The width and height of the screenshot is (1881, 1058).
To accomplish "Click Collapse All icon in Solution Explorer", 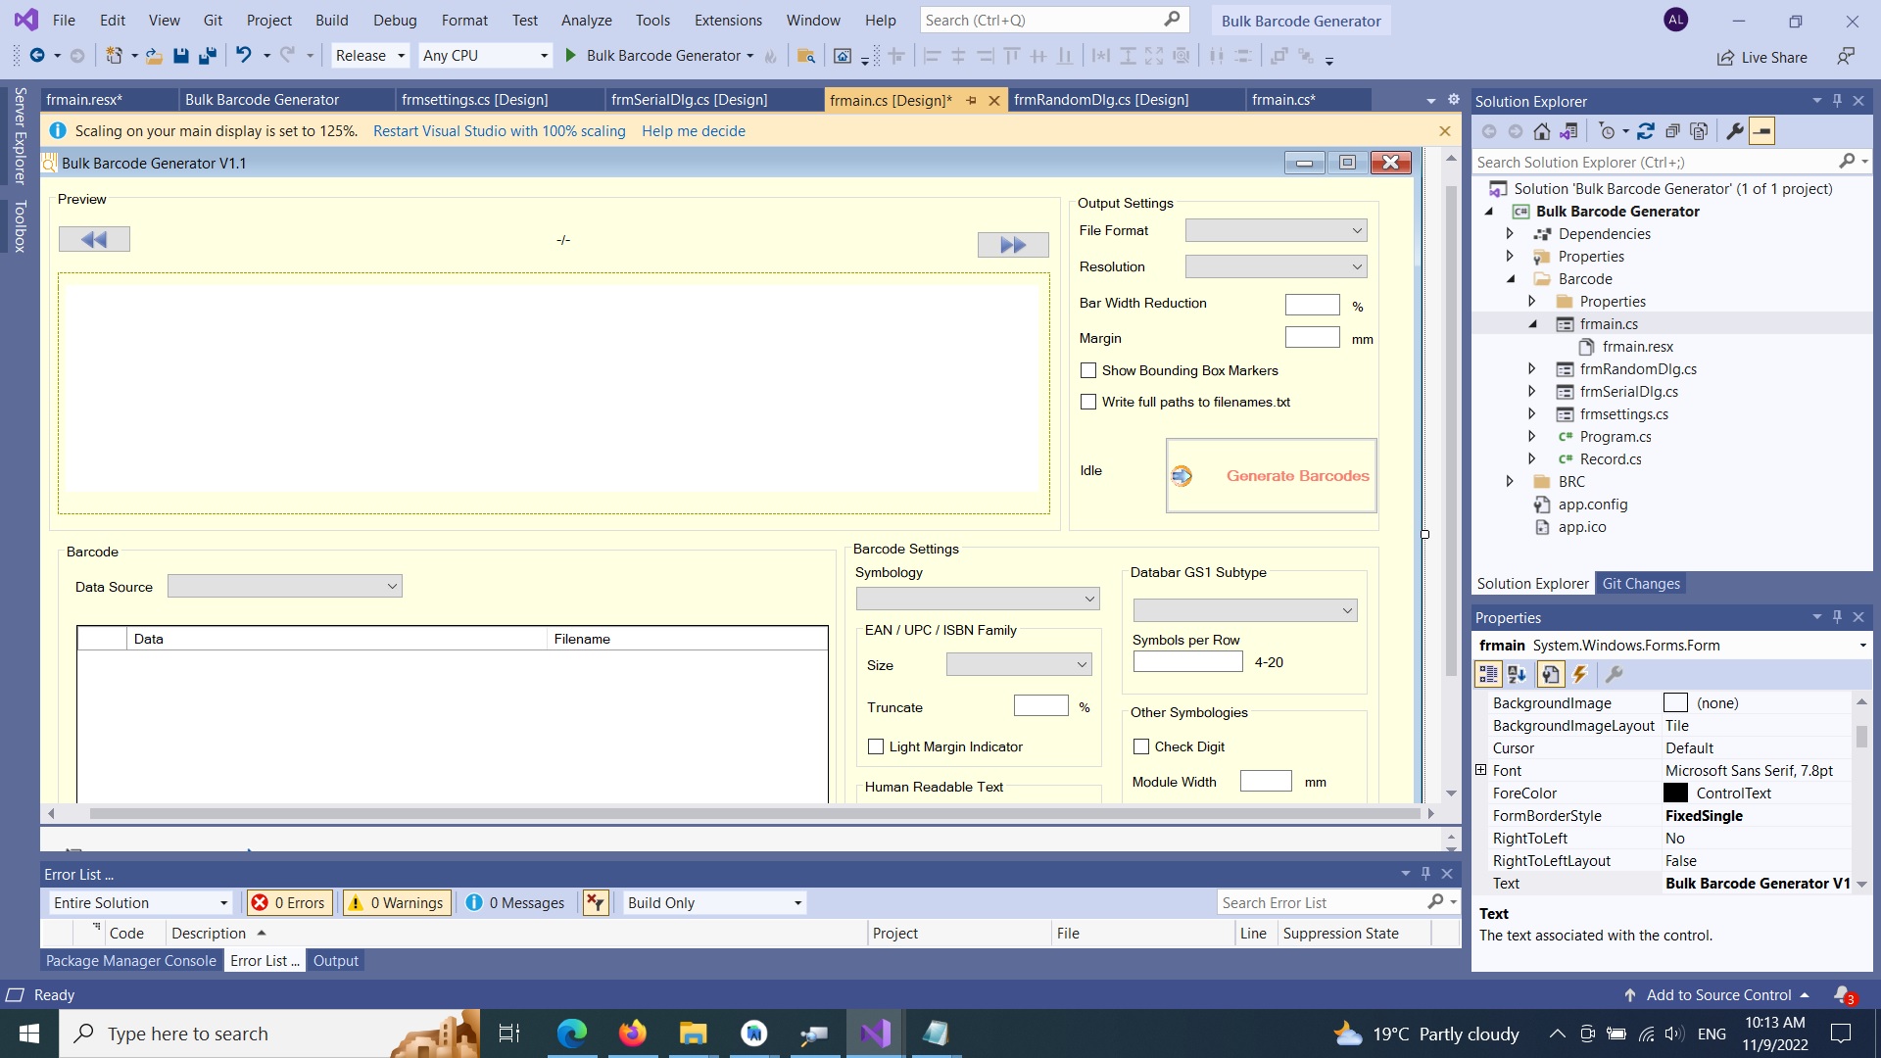I will tap(1672, 131).
